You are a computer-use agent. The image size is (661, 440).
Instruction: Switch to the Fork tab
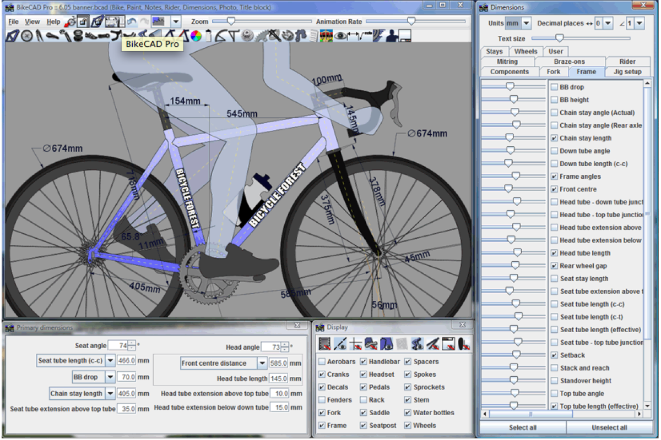tap(553, 71)
